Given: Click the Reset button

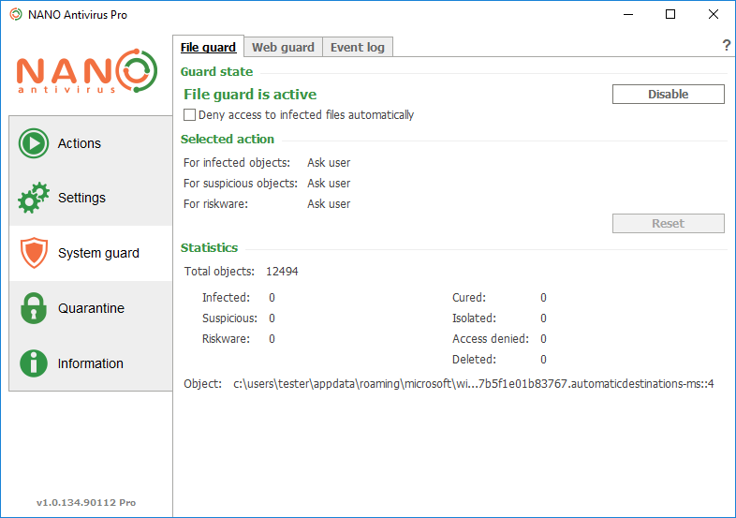Looking at the screenshot, I should pos(668,223).
